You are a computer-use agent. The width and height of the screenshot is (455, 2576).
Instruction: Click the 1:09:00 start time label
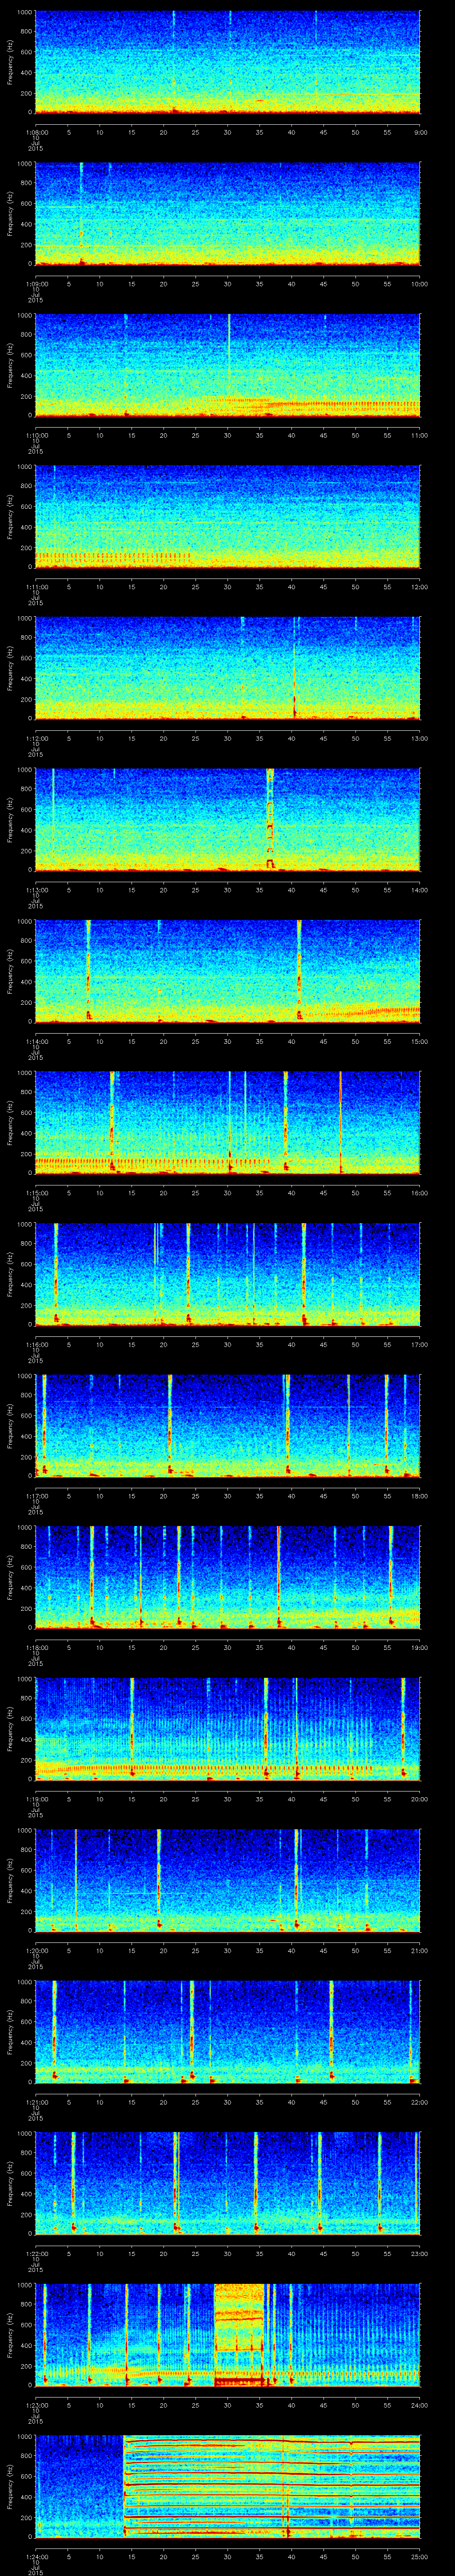[36, 284]
